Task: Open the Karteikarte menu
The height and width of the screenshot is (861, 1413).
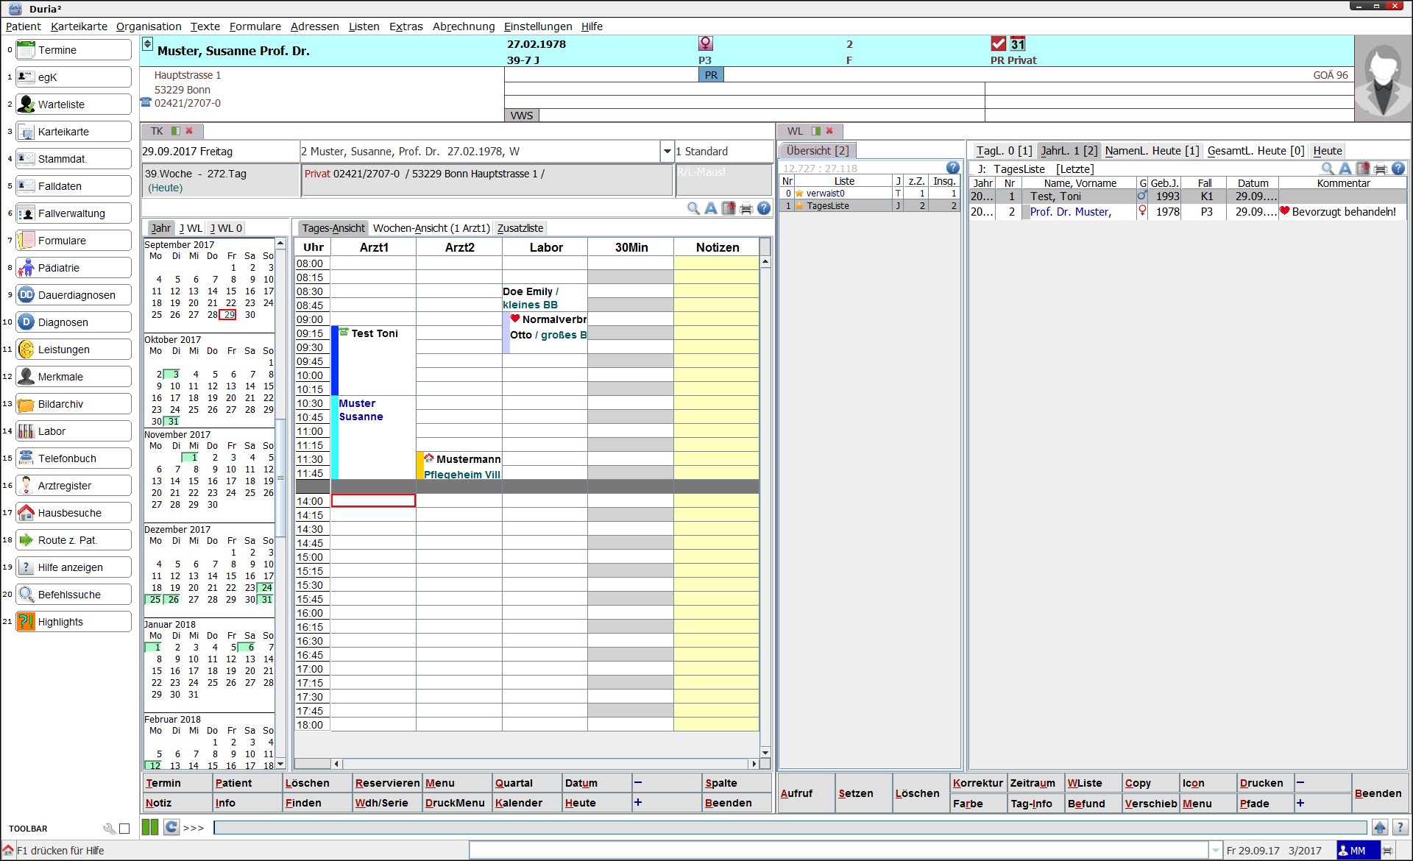Action: (79, 26)
